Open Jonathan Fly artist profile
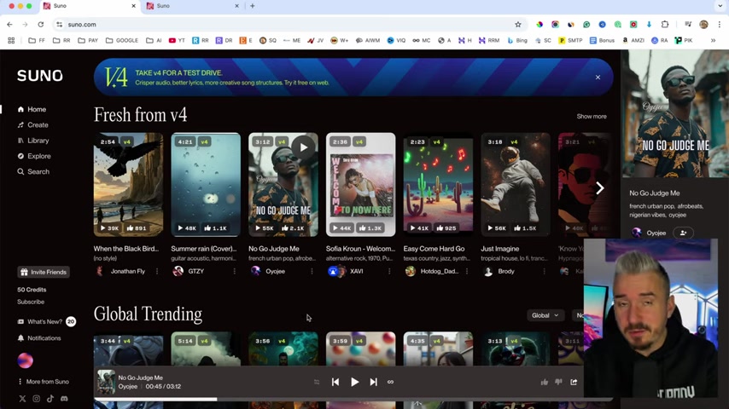Viewport: 729px width, 409px height. [128, 271]
